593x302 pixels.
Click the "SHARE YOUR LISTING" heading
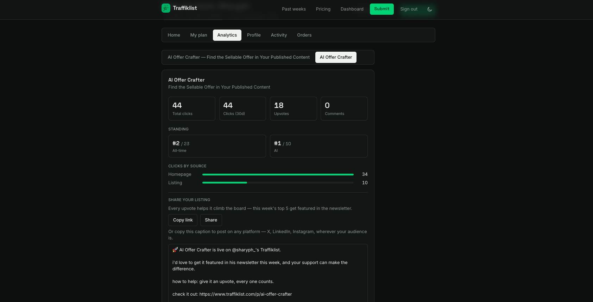click(189, 200)
